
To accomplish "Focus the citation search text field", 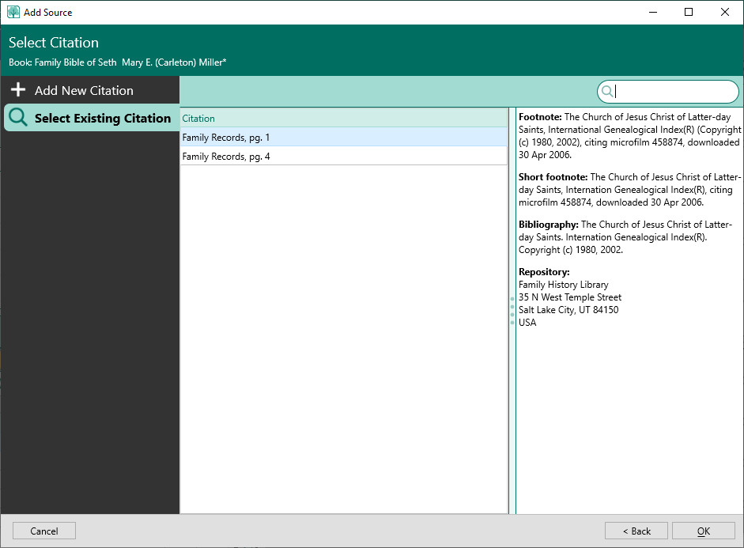I will [674, 92].
